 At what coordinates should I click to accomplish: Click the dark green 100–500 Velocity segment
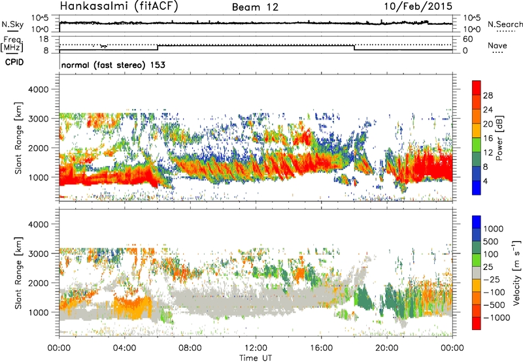477,248
